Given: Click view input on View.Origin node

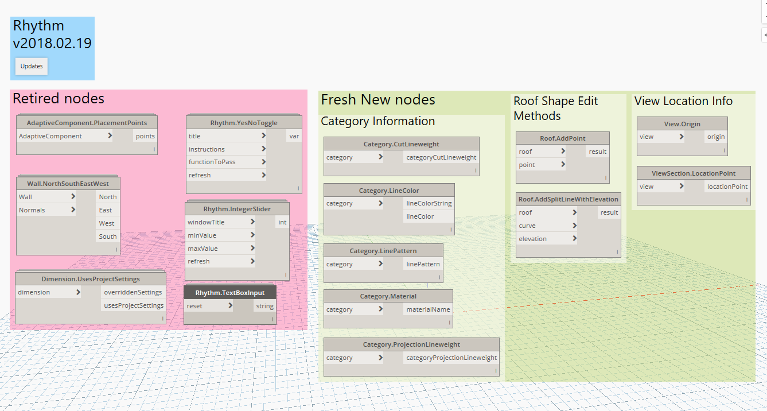Looking at the screenshot, I should (x=661, y=137).
